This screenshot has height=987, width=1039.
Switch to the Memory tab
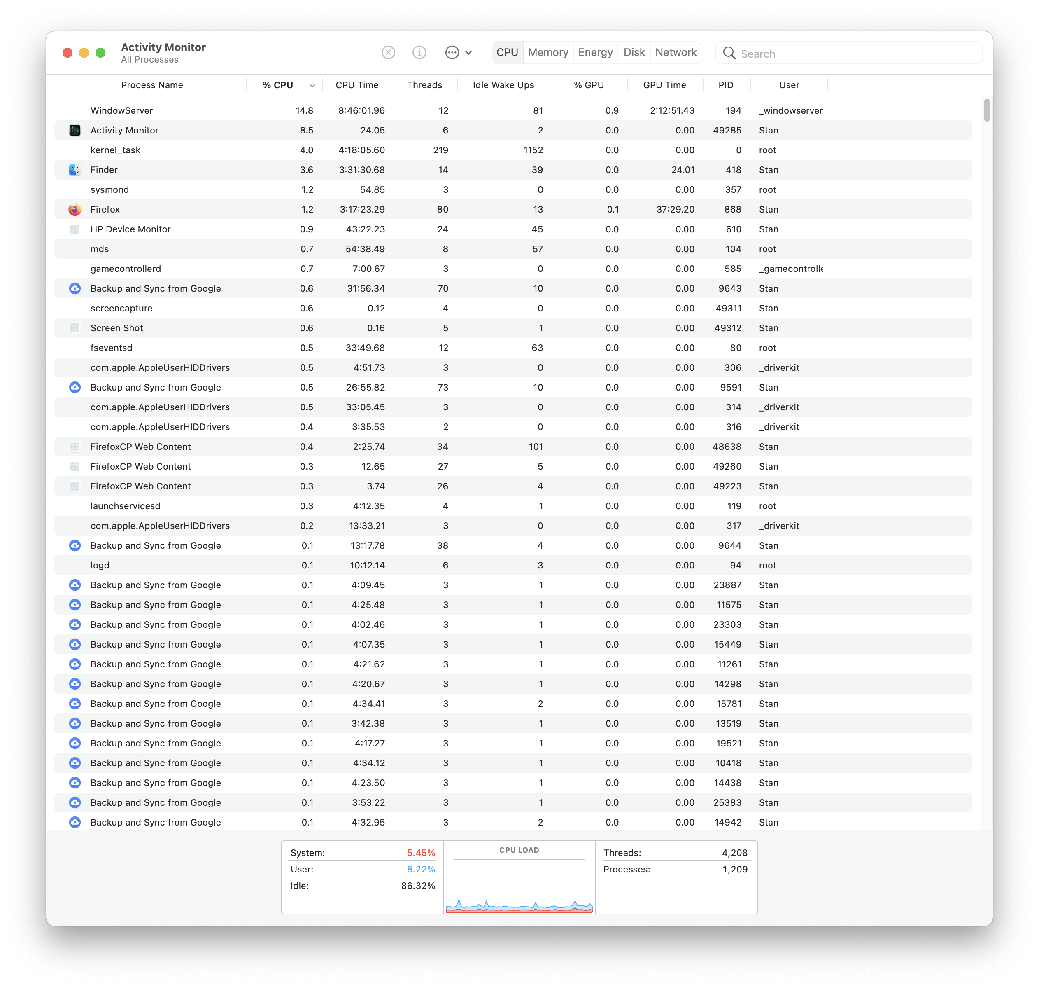pos(548,53)
